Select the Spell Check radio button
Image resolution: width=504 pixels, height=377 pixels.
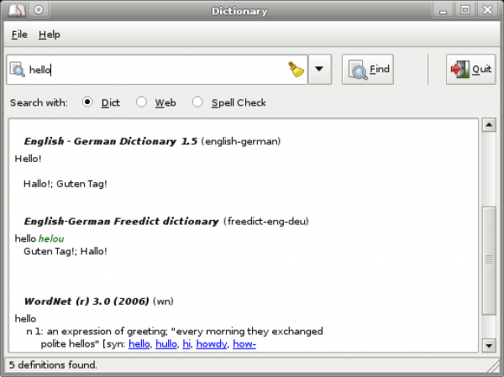(x=197, y=102)
